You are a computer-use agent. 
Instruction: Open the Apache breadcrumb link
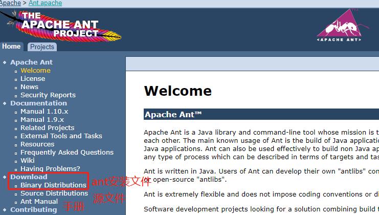[10, 3]
